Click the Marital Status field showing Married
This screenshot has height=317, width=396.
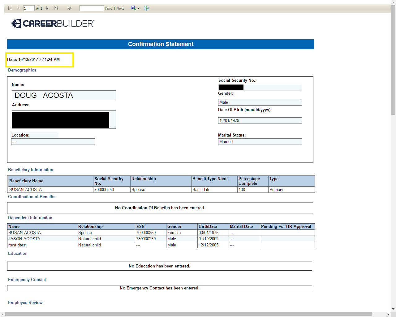[x=260, y=142]
